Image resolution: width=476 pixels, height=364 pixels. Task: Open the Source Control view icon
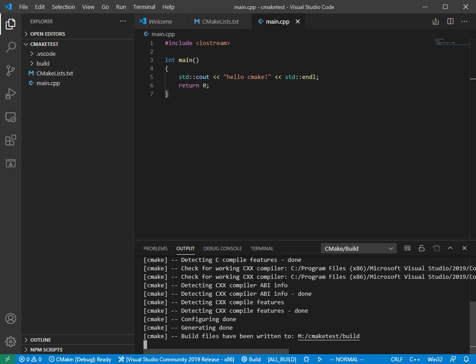click(x=11, y=70)
